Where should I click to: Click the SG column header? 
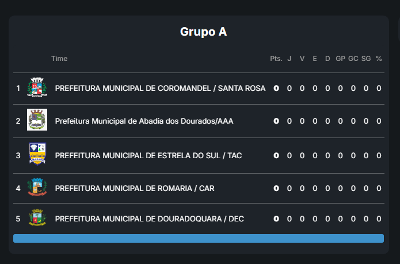click(x=366, y=59)
